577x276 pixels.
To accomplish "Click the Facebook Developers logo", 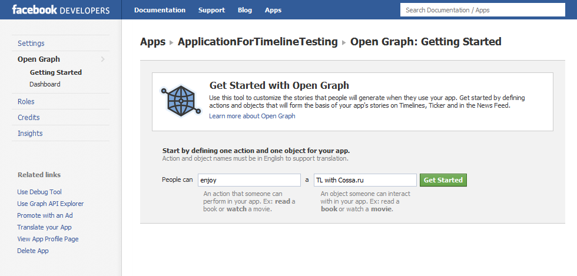I will [61, 9].
